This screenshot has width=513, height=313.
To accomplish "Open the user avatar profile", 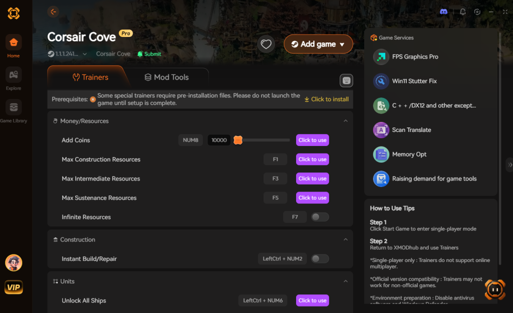I will click(14, 262).
